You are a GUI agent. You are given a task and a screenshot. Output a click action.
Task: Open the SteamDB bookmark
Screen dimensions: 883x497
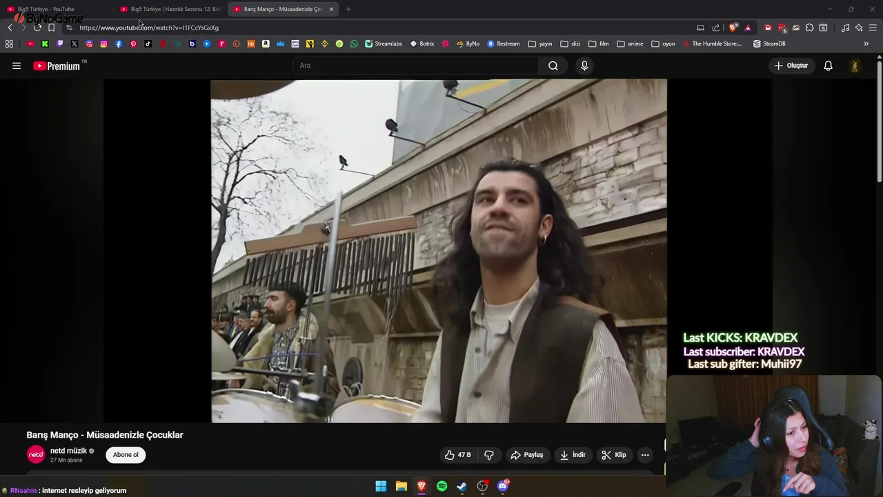click(769, 43)
